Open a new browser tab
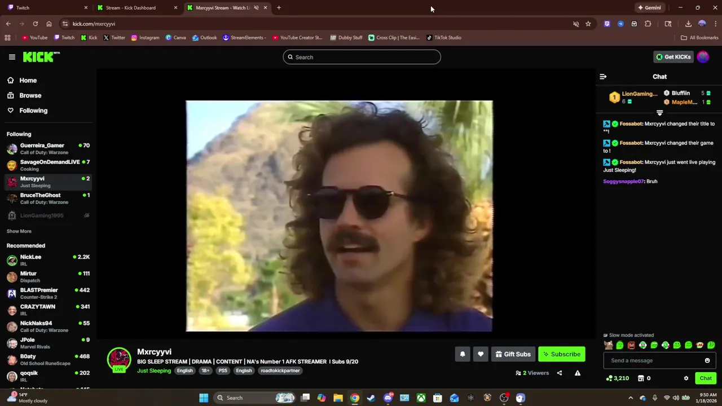 pyautogui.click(x=279, y=8)
